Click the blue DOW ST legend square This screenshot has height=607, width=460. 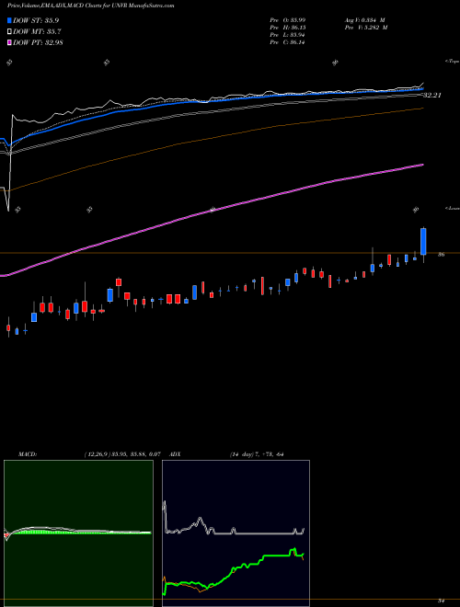point(9,20)
